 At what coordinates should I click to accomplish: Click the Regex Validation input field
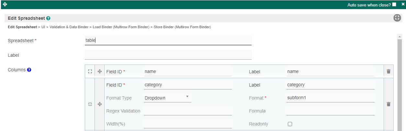pos(188,111)
